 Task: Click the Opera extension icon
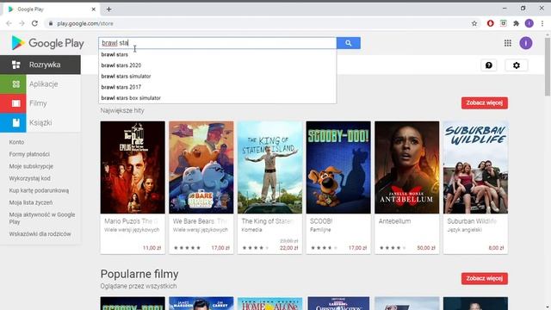(490, 23)
